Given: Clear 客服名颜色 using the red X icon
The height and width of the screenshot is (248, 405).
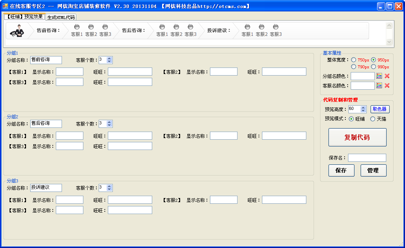Looking at the screenshot, I should coord(386,85).
